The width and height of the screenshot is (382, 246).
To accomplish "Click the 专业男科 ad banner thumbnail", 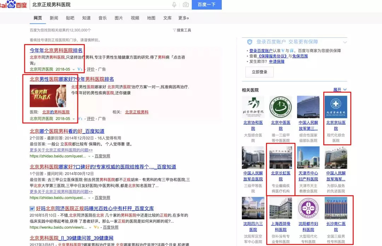I will 48,96.
